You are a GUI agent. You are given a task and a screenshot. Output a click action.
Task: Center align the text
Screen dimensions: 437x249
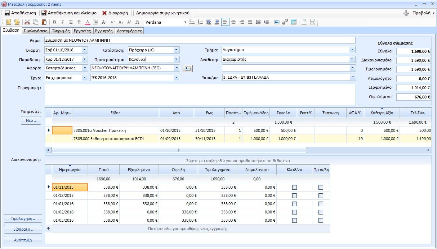coord(233,22)
